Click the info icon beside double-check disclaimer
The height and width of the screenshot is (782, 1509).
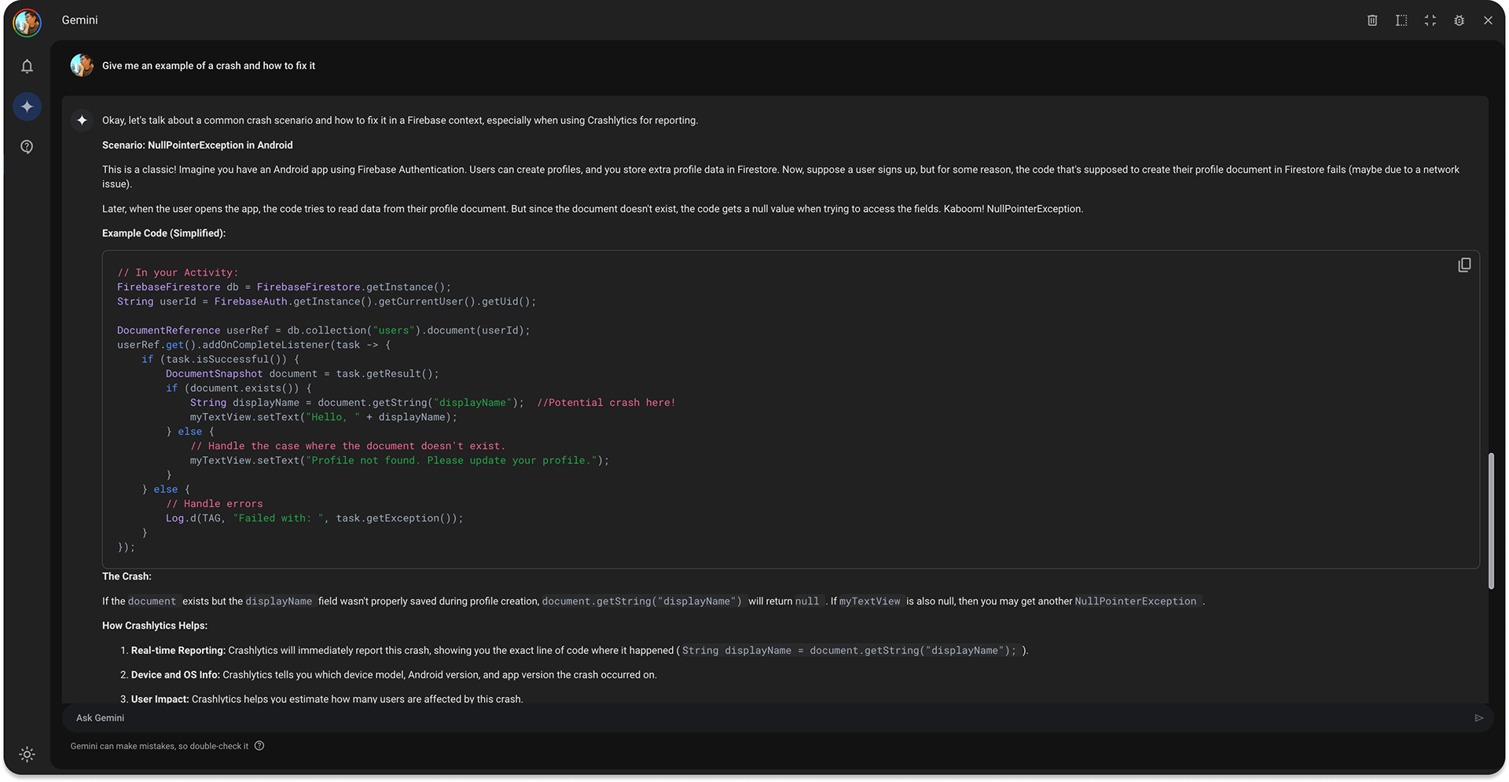tap(259, 746)
